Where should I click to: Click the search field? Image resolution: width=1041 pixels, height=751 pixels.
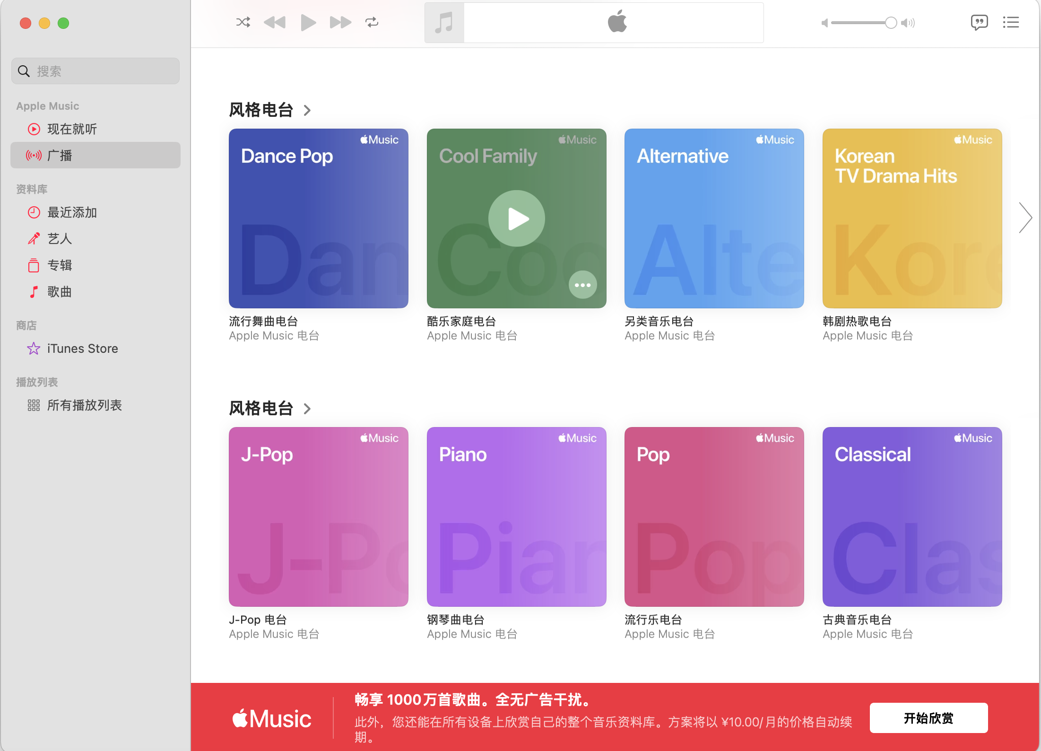pos(95,71)
